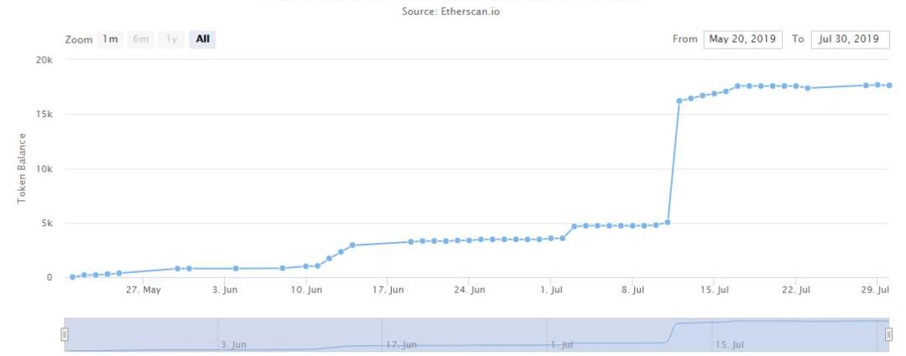Click the Token Balance axis title
Viewport: 906px width, 356px height.
(22, 168)
